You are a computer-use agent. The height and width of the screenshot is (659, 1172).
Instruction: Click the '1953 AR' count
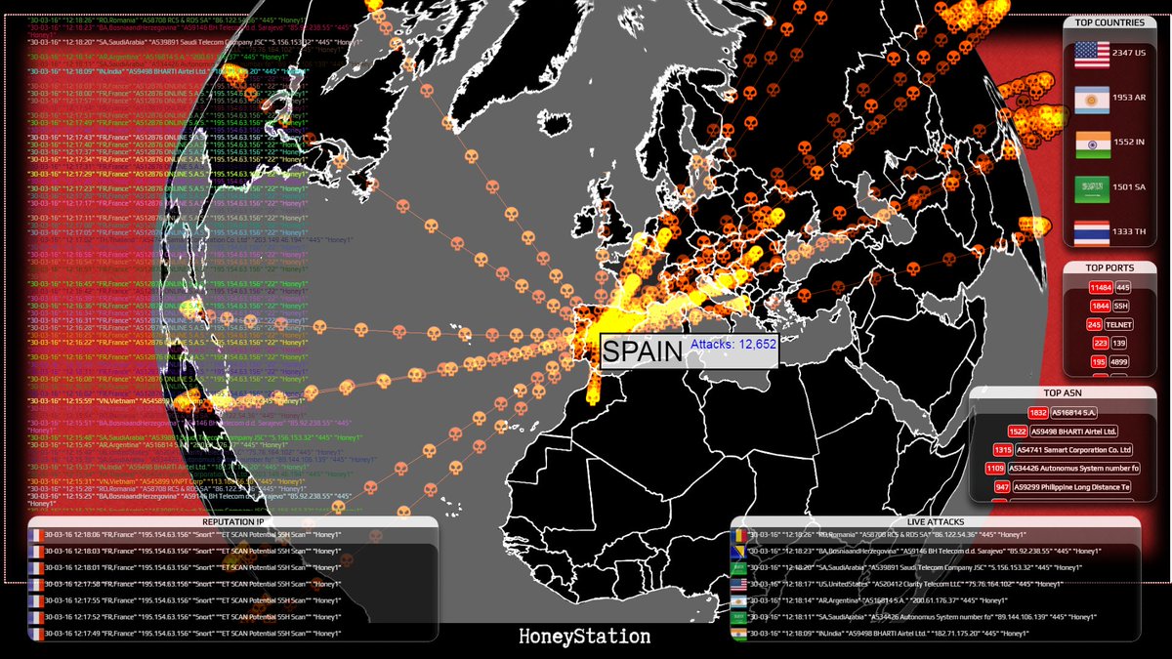pos(1129,98)
